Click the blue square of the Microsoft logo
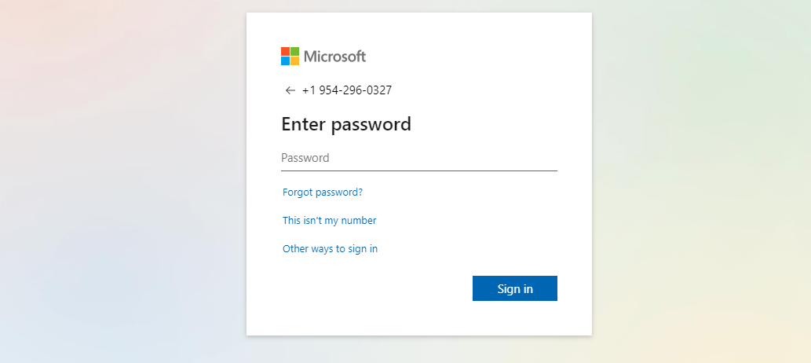811x363 pixels. click(286, 60)
